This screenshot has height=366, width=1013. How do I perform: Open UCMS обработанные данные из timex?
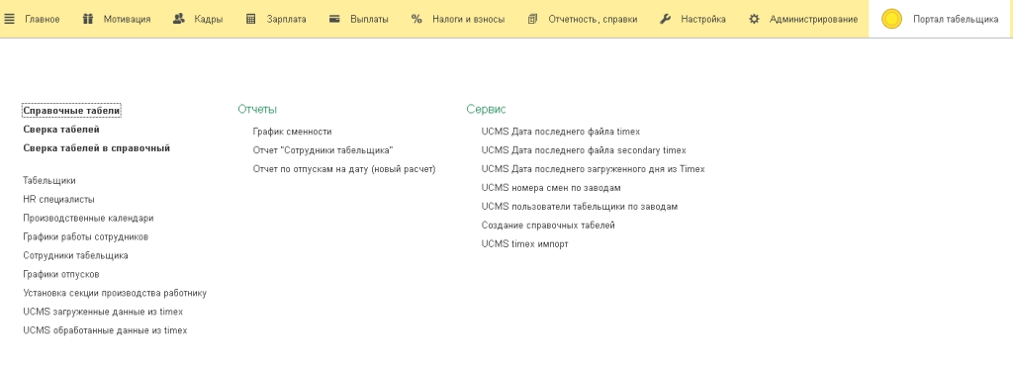point(105,330)
